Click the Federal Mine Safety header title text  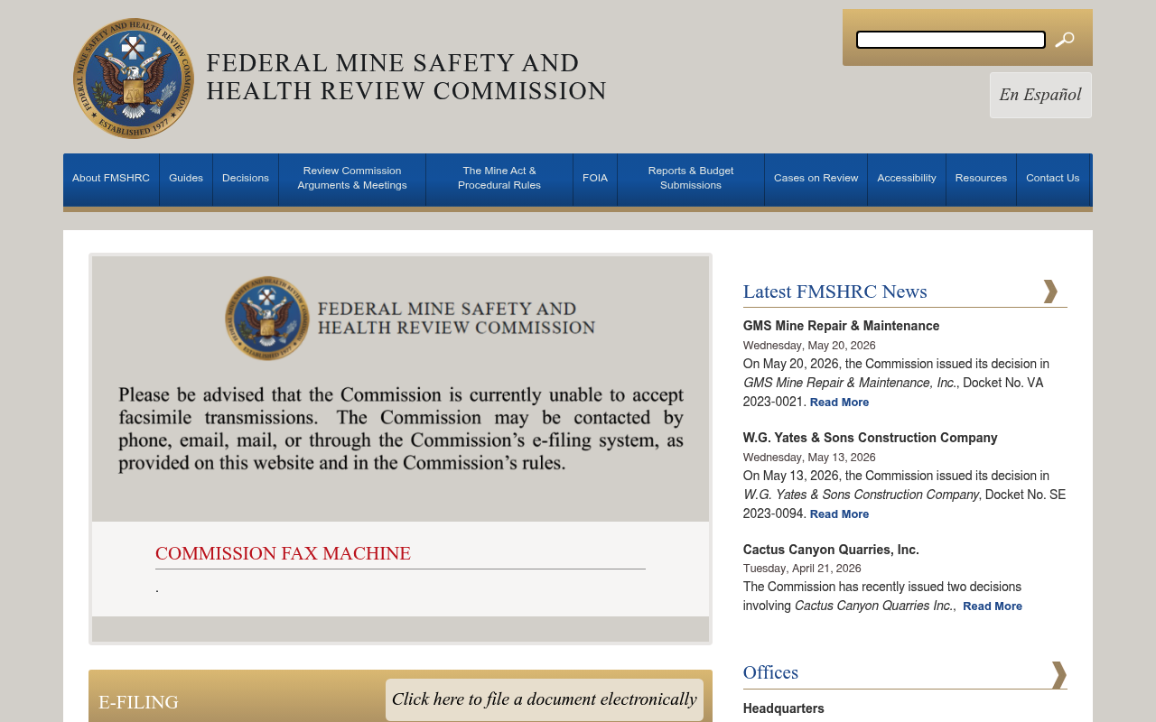[x=406, y=77]
